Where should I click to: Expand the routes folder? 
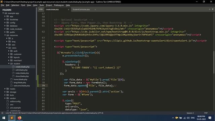click(x=5, y=89)
